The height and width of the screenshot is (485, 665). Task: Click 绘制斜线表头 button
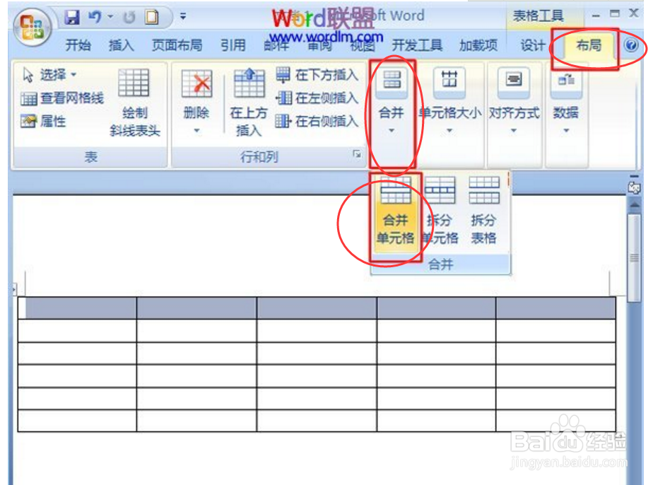click(x=135, y=102)
